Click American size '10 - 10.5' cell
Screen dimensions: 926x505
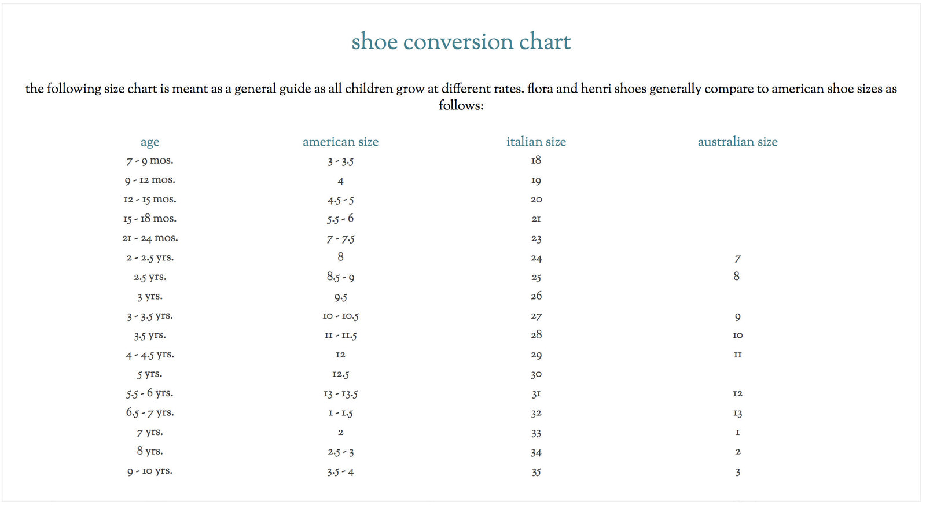[x=340, y=316]
